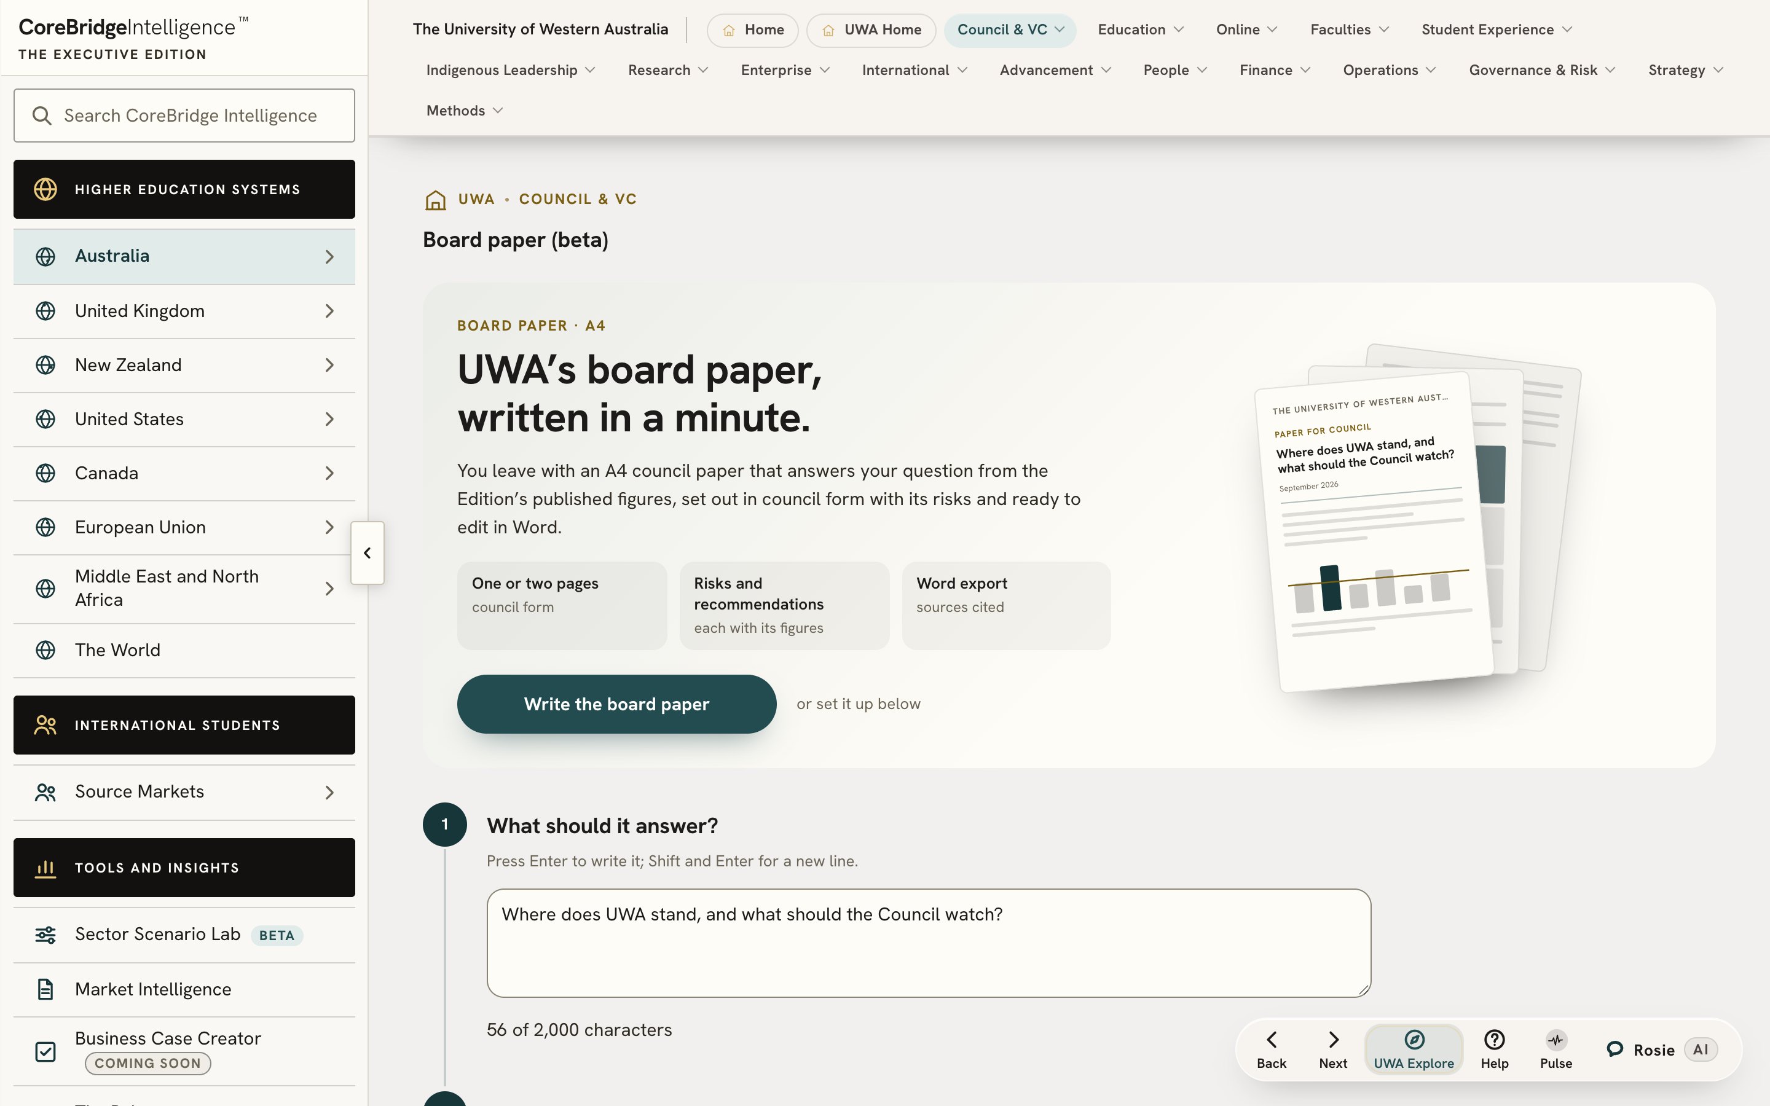Click the globe icon beside Middle East and North Africa
The height and width of the screenshot is (1106, 1770).
tap(45, 589)
